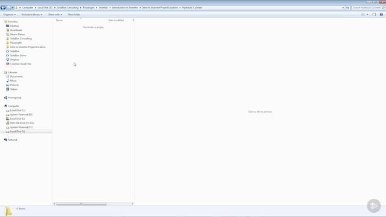Toggle the preview pane button

[374, 14]
